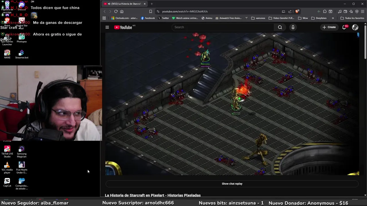
Task: Open the Facebook bookmark
Action: point(148,18)
